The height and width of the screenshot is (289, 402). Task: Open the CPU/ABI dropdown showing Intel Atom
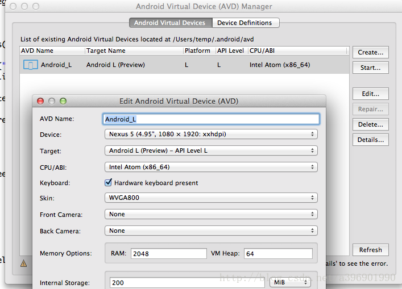pos(211,167)
